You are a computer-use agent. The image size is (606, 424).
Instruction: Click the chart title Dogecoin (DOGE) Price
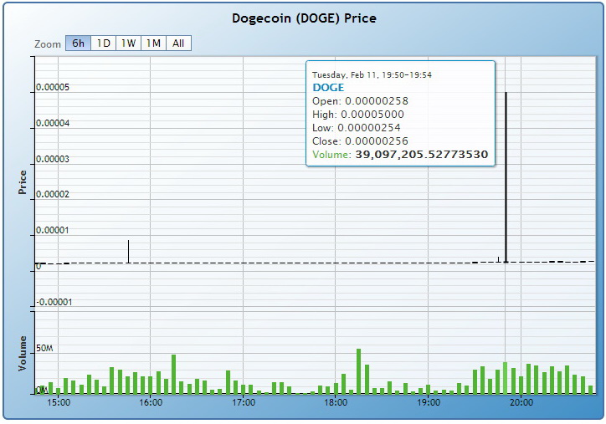coord(304,18)
